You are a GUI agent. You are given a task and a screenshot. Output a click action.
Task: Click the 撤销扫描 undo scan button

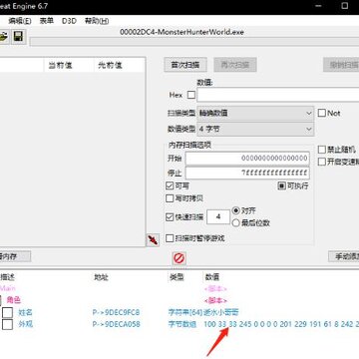coord(341,65)
